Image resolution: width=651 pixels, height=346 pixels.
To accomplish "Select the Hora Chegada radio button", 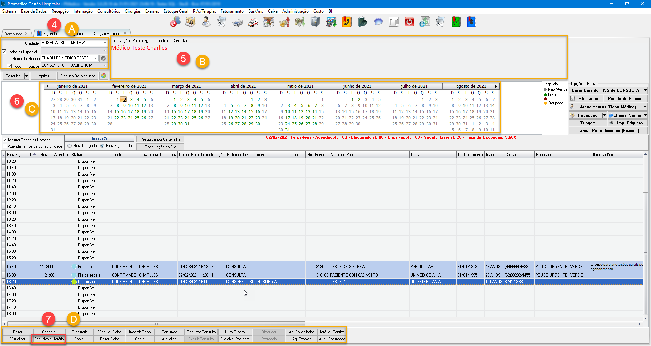I will 70,146.
